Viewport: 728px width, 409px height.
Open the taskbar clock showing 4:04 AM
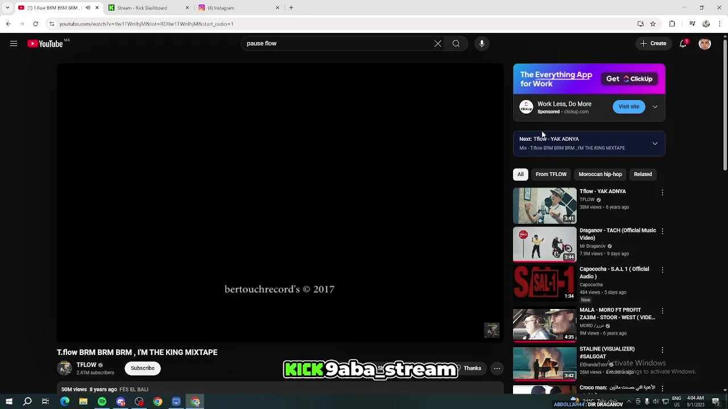(x=695, y=402)
